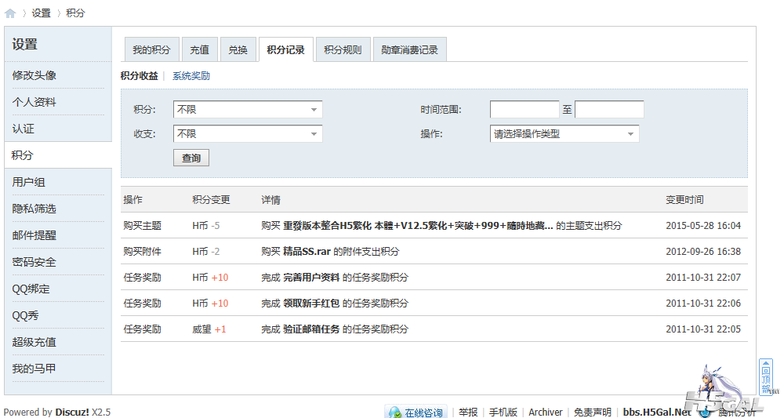The image size is (784, 418).
Task: Click the end date input field
Action: (609, 110)
